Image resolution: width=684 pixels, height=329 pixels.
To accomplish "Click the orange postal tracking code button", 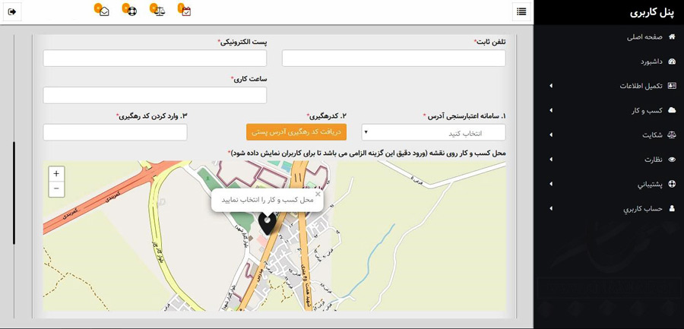I will coord(296,132).
